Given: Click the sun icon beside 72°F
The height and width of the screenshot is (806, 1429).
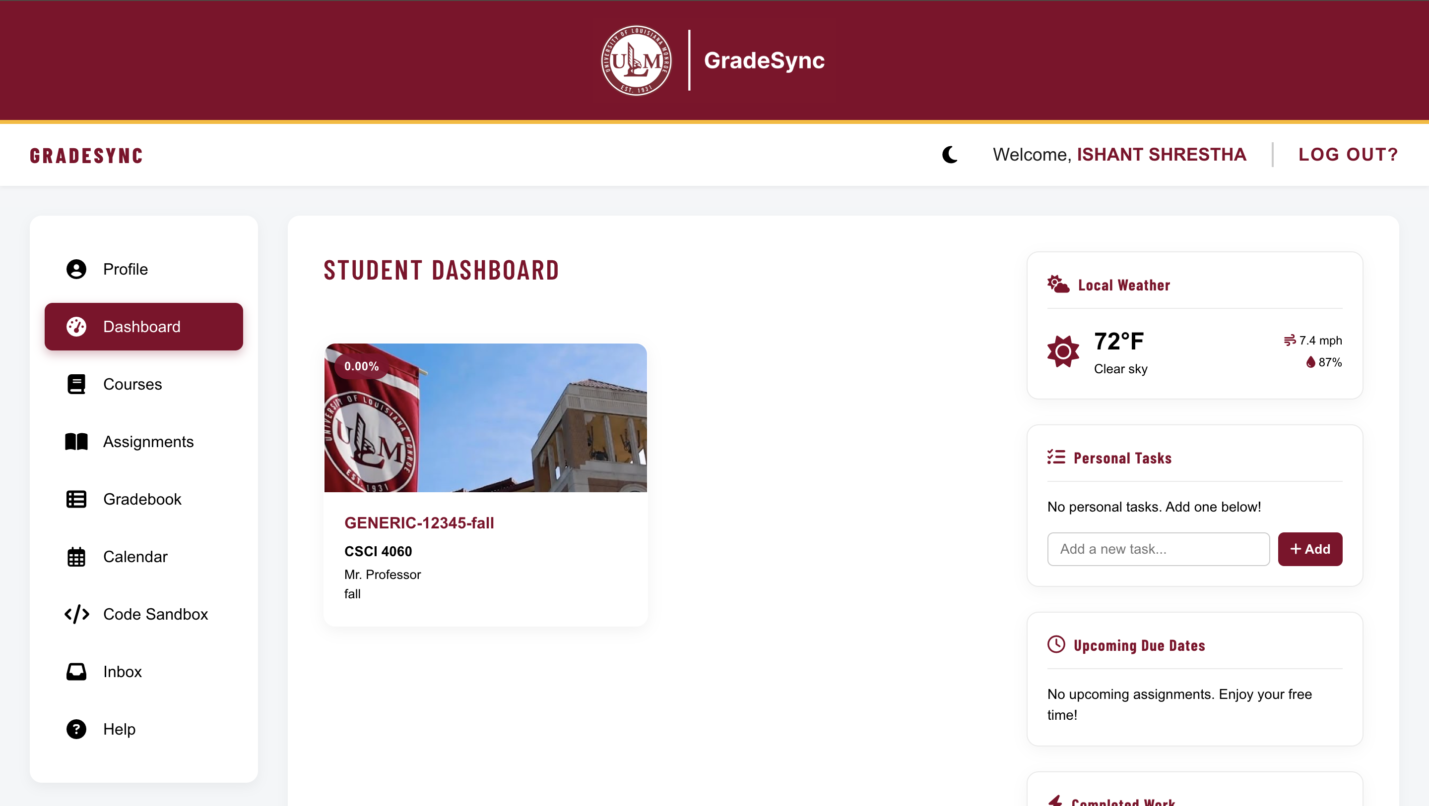Looking at the screenshot, I should point(1063,351).
